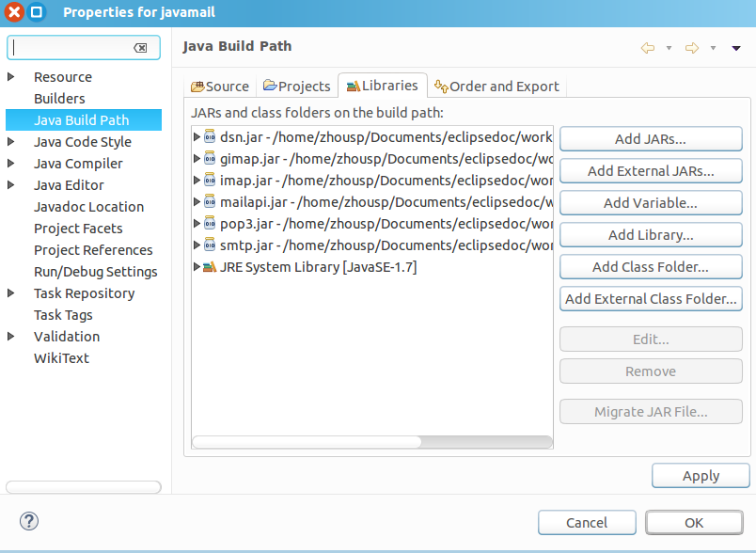Maximize the Properties dialog window
Viewport: 756px width, 553px height.
(37, 11)
